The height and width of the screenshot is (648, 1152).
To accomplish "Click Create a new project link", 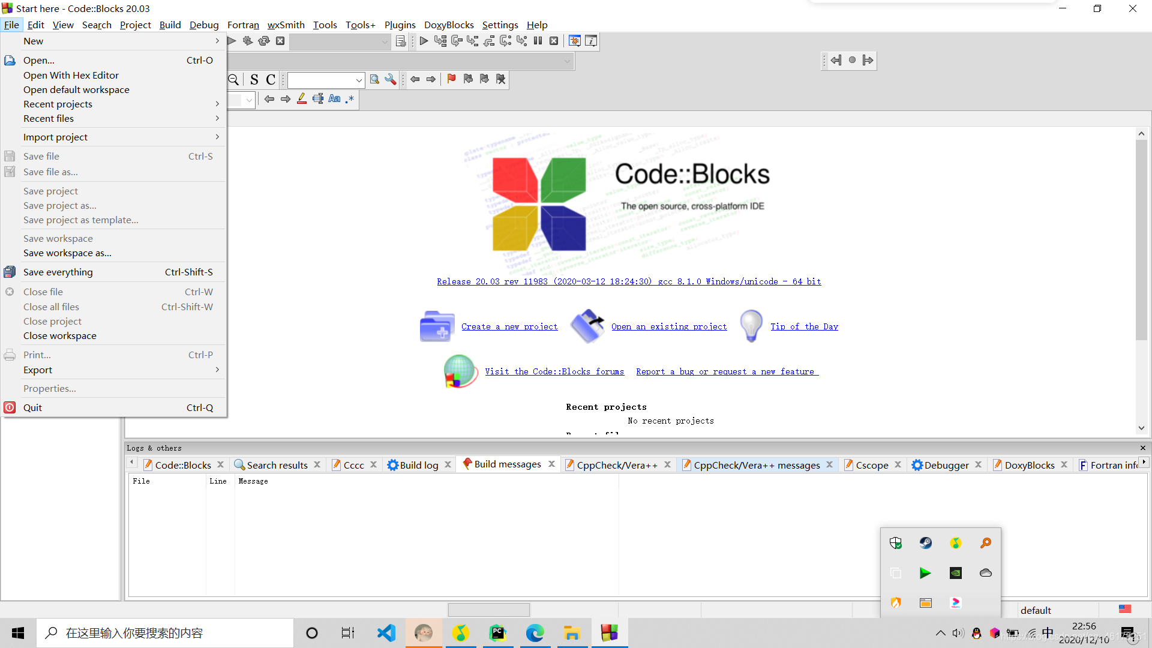I will click(509, 327).
